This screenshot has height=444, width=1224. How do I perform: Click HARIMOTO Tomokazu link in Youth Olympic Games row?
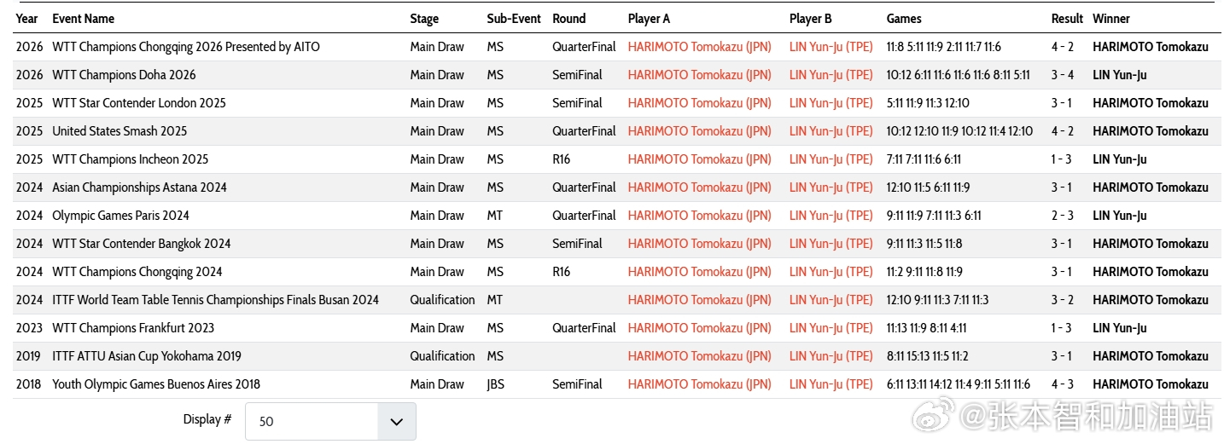699,384
